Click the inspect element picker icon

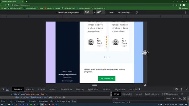pyautogui.click(x=3, y=89)
